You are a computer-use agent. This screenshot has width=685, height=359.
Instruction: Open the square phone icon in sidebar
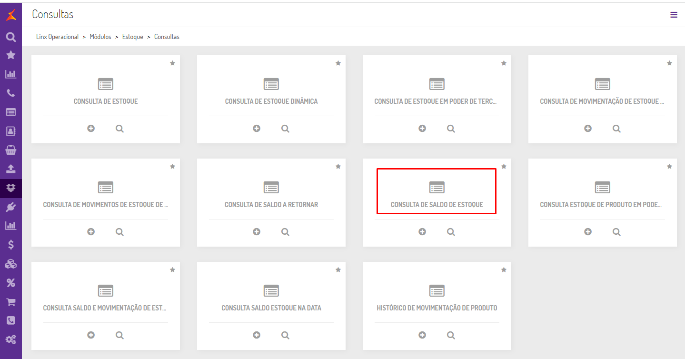coord(11,321)
